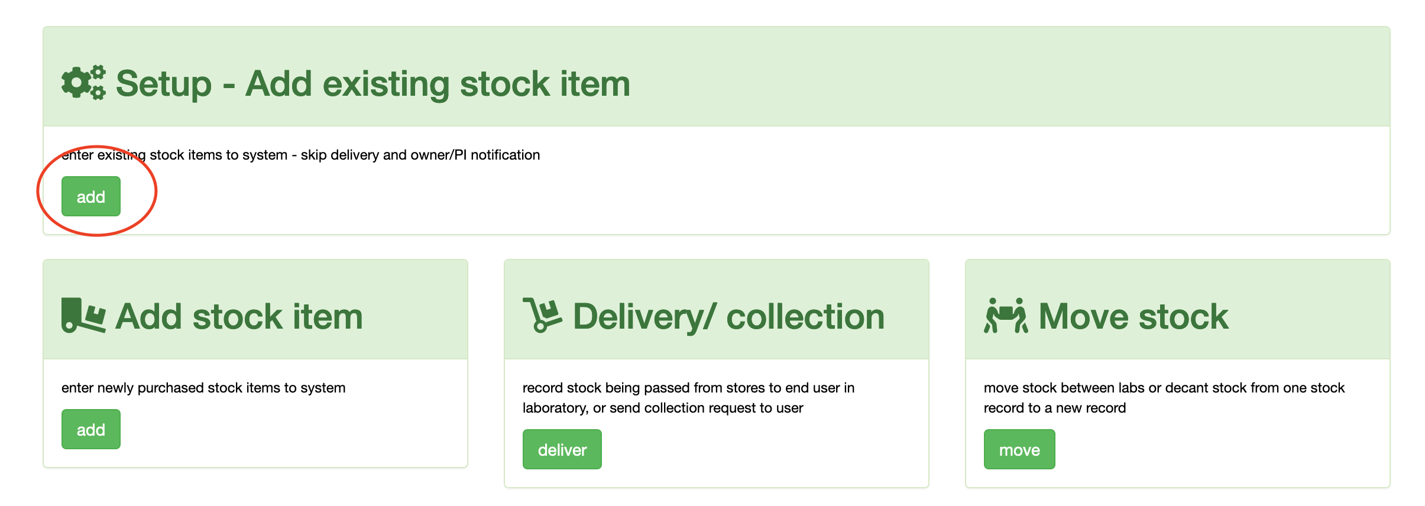
Task: Click the move button
Action: tap(1019, 450)
